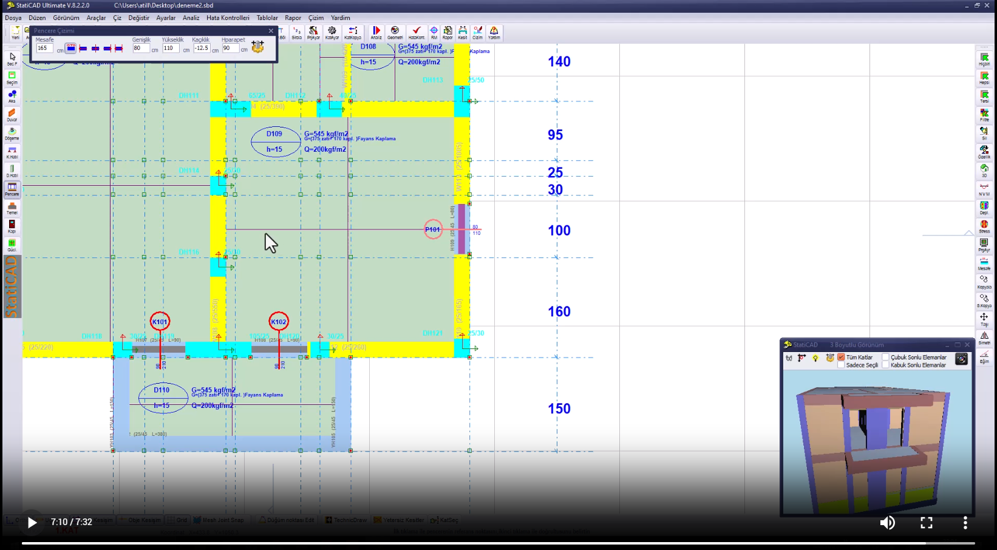The image size is (997, 550).
Task: Enable the Sadece Seçili checkbox
Action: 841,365
